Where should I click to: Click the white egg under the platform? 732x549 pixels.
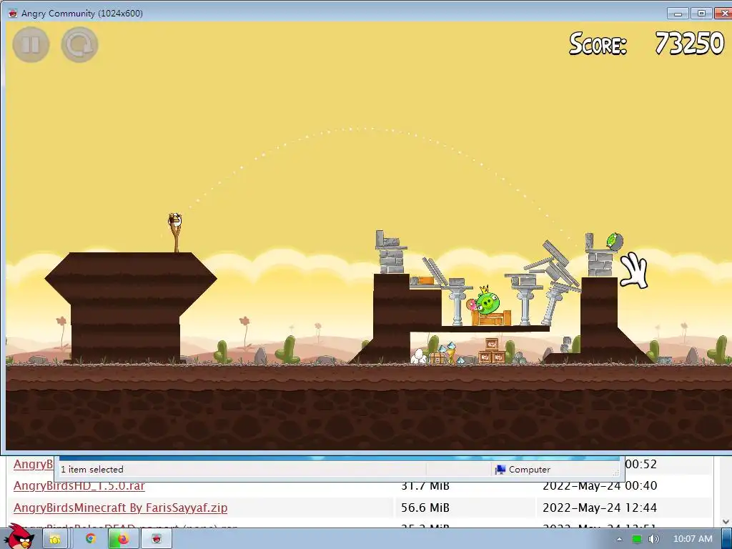[x=419, y=356]
